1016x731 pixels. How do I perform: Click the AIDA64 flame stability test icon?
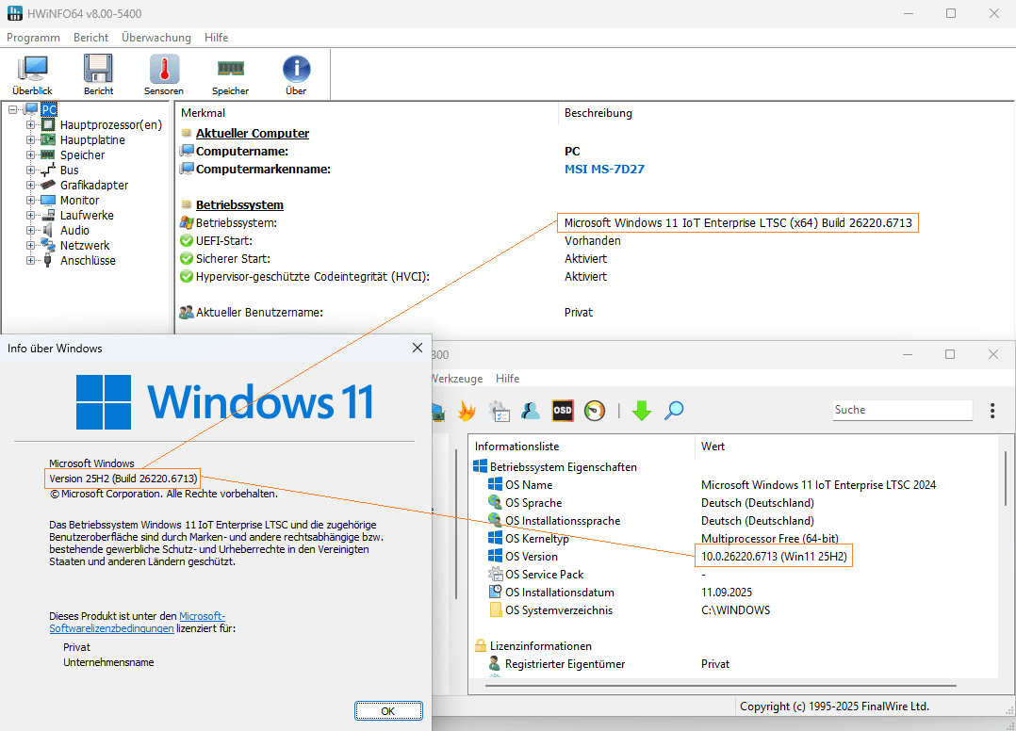pos(467,411)
